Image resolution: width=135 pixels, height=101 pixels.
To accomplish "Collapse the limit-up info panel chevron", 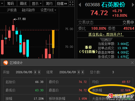I will (x=106, y=40).
